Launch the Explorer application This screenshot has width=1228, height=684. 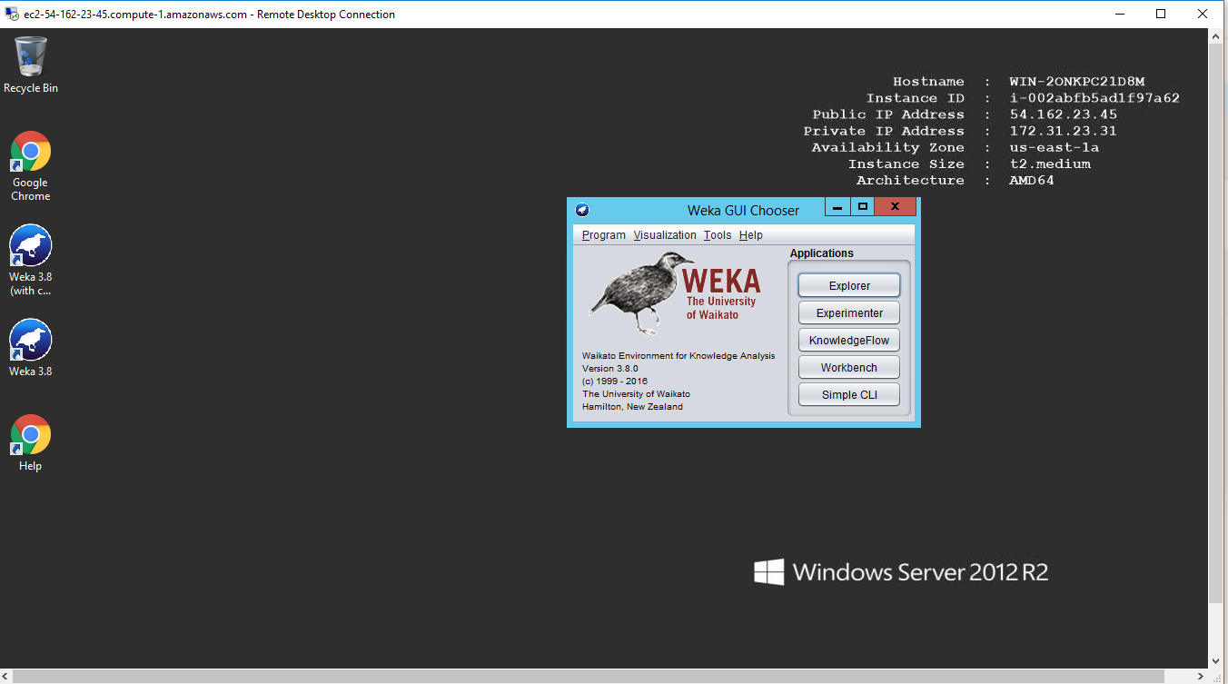(849, 286)
